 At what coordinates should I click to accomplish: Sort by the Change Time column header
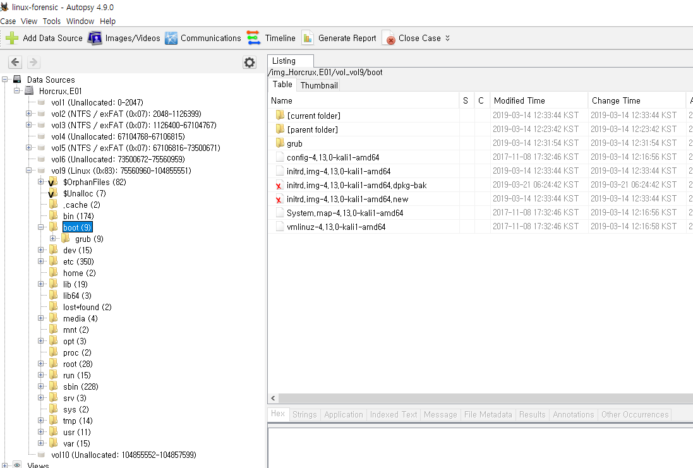pos(637,101)
